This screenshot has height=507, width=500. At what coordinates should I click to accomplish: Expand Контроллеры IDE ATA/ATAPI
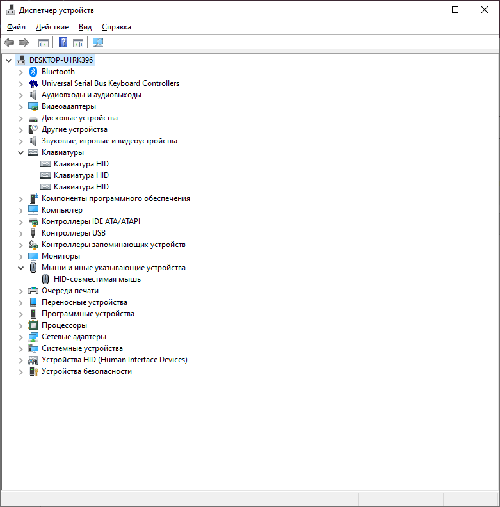point(21,221)
